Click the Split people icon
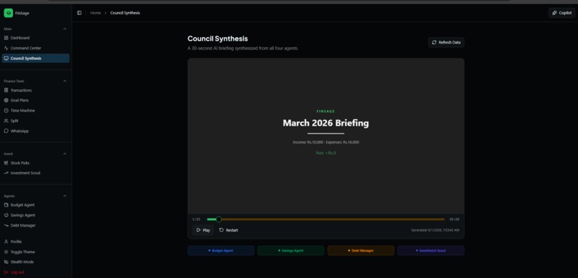Image resolution: width=578 pixels, height=278 pixels. [x=6, y=121]
